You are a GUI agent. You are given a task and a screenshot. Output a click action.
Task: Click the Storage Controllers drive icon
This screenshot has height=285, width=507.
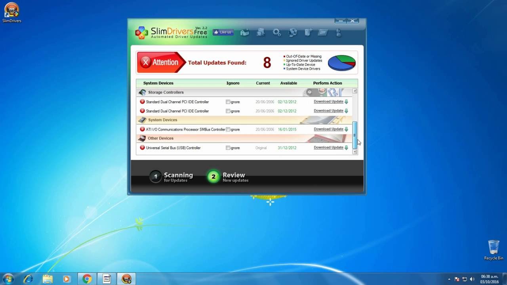pyautogui.click(x=142, y=92)
